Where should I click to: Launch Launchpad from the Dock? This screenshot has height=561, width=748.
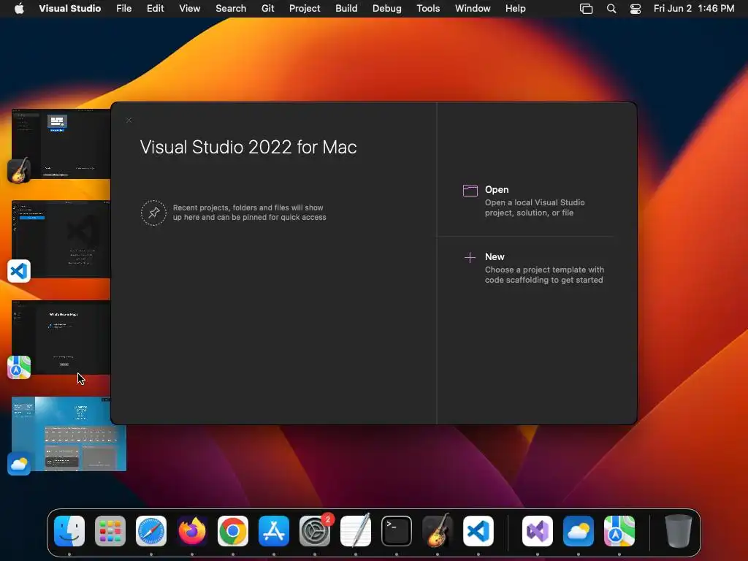pos(110,530)
